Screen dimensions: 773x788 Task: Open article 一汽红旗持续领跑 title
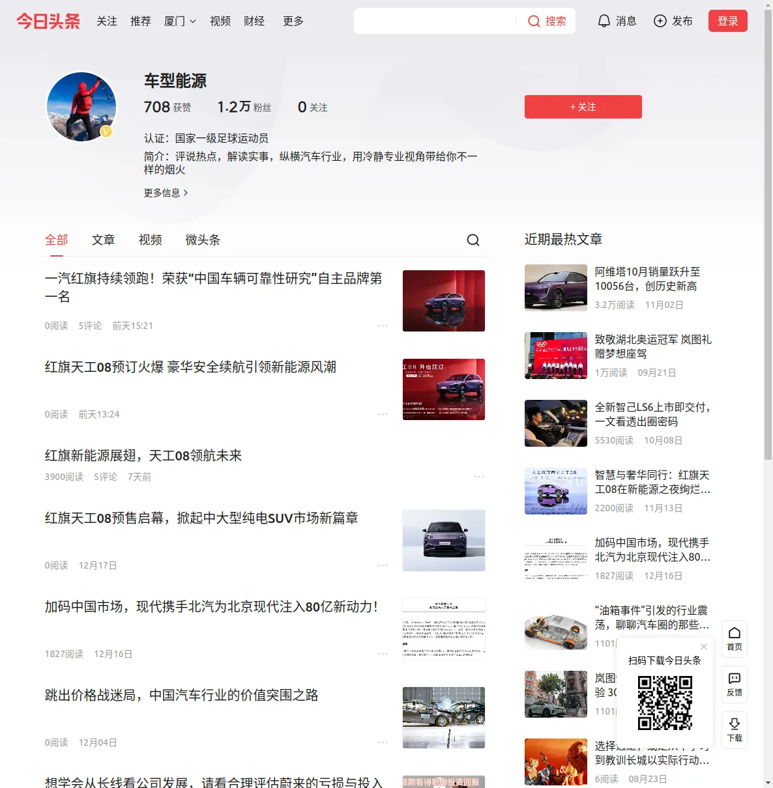(x=213, y=287)
